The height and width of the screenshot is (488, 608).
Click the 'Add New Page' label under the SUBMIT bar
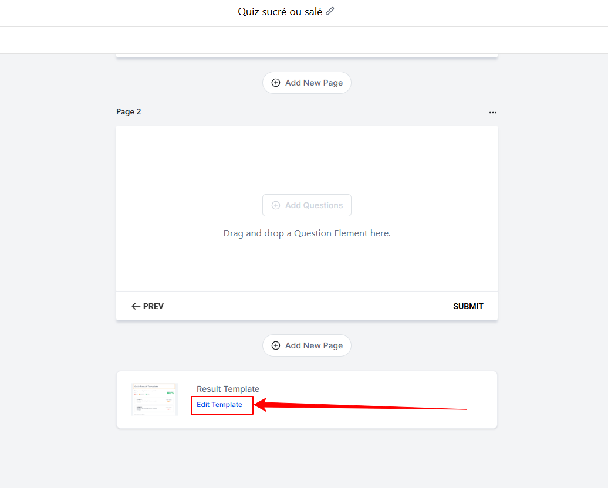pyautogui.click(x=314, y=345)
